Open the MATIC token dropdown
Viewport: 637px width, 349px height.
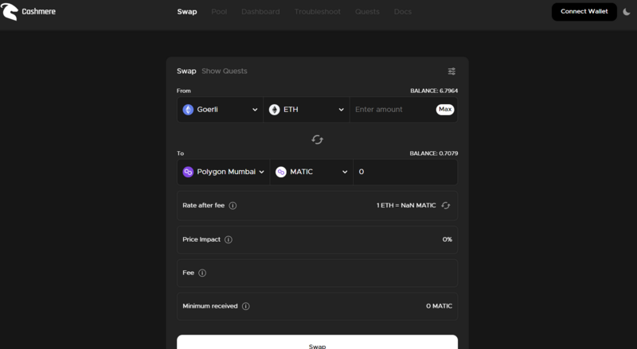(311, 172)
